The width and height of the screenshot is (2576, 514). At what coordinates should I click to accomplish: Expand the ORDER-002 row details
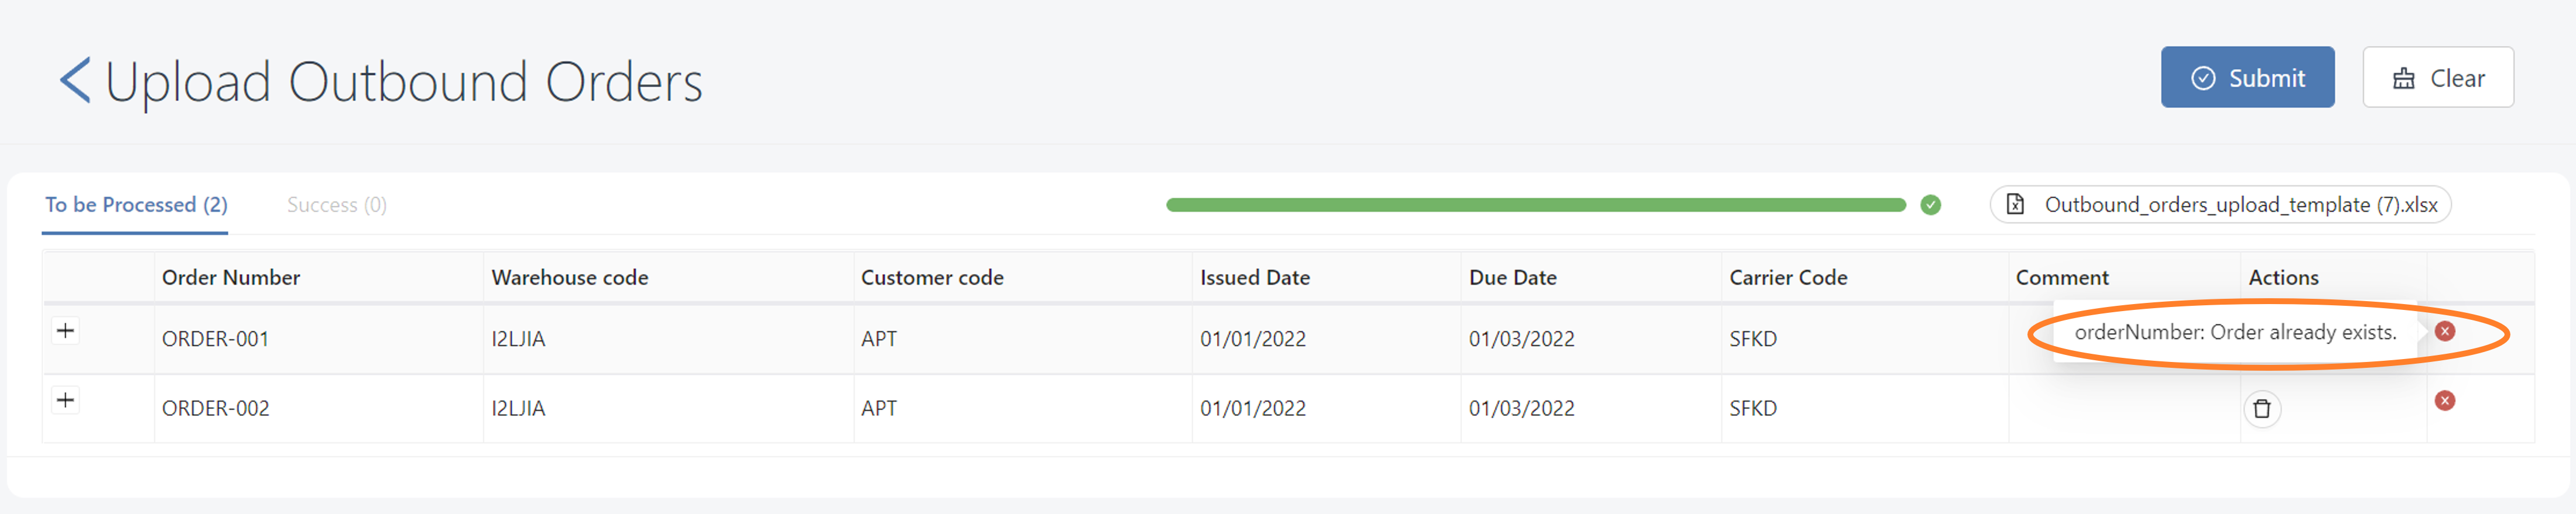click(66, 400)
